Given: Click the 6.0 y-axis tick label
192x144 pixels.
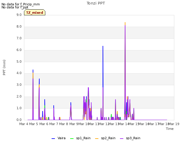Looking at the screenshot, I should click(x=19, y=50).
